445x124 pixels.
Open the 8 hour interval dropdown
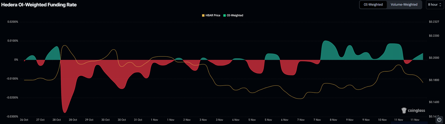(x=435, y=5)
